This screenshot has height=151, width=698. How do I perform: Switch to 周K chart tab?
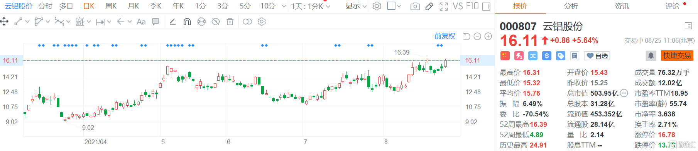point(111,6)
